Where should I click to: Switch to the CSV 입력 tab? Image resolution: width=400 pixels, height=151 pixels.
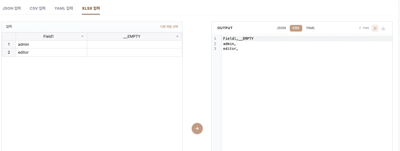pos(37,8)
